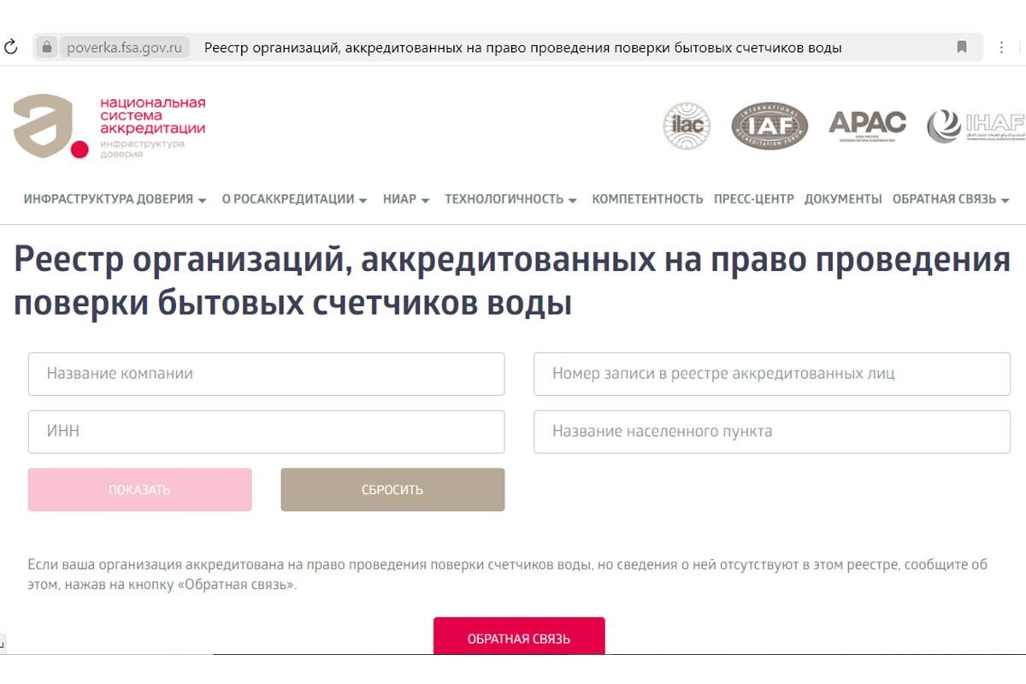1026x684 pixels.
Task: Click the bookmark icon
Action: 962,48
